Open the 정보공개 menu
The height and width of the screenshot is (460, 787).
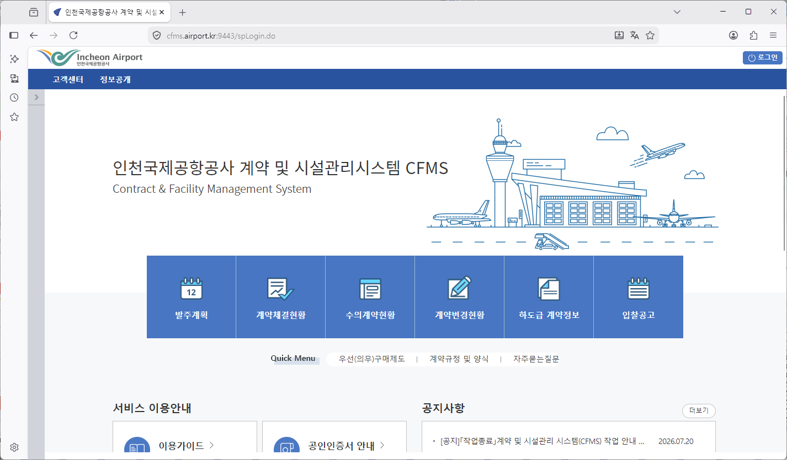115,79
